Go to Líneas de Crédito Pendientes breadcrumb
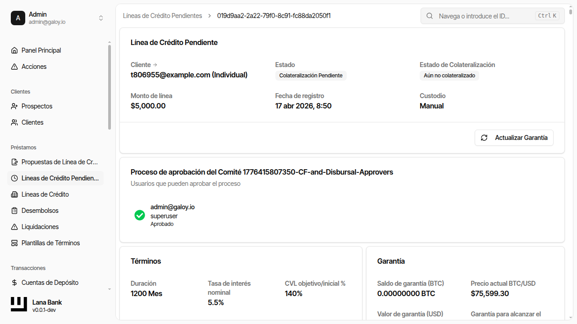577x324 pixels. coord(162,16)
